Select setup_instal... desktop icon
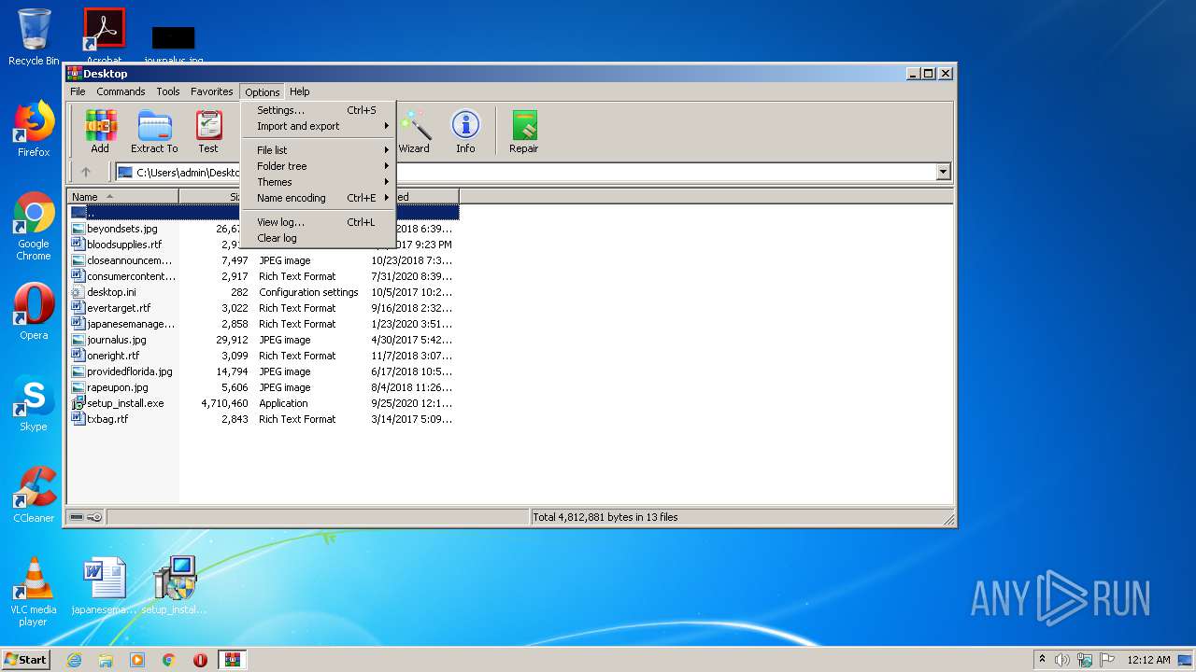Viewport: 1196px width, 672px height. click(x=174, y=586)
